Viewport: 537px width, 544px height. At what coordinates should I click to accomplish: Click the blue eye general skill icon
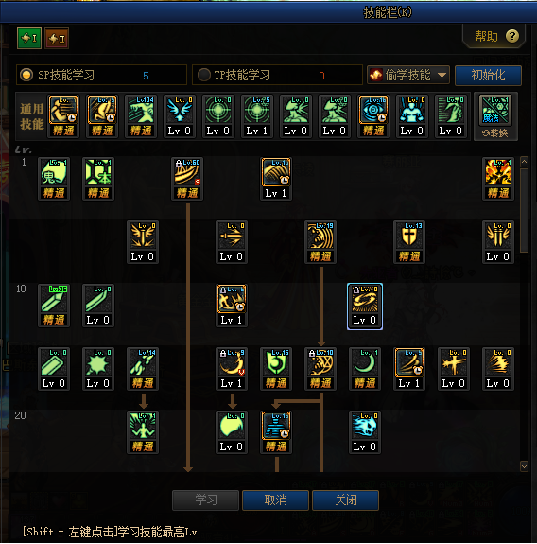coord(373,110)
